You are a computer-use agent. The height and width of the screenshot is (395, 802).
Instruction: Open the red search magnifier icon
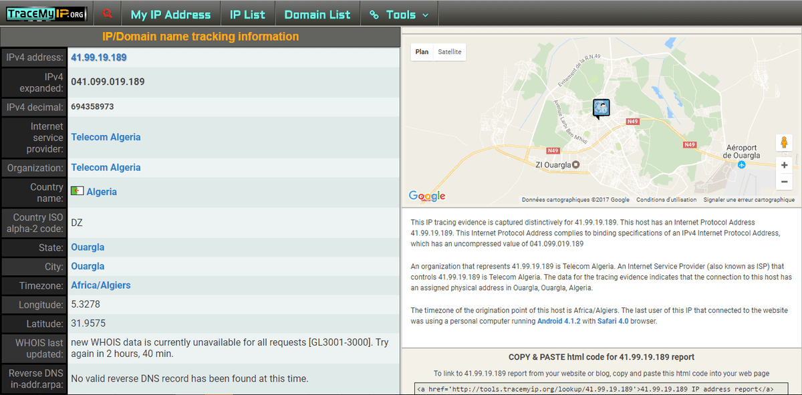(108, 13)
